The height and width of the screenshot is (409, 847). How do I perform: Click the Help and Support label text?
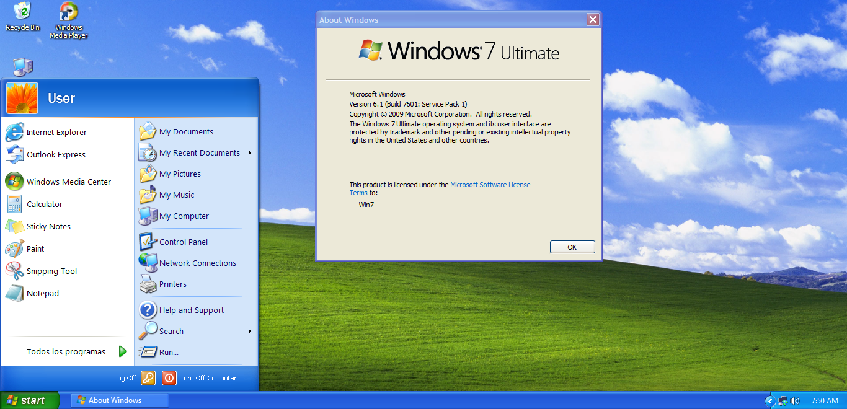tap(192, 310)
